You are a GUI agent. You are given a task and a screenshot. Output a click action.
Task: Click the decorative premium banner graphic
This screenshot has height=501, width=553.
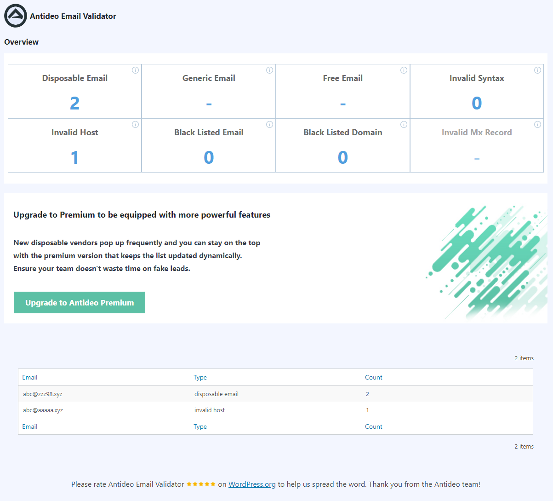(486, 262)
